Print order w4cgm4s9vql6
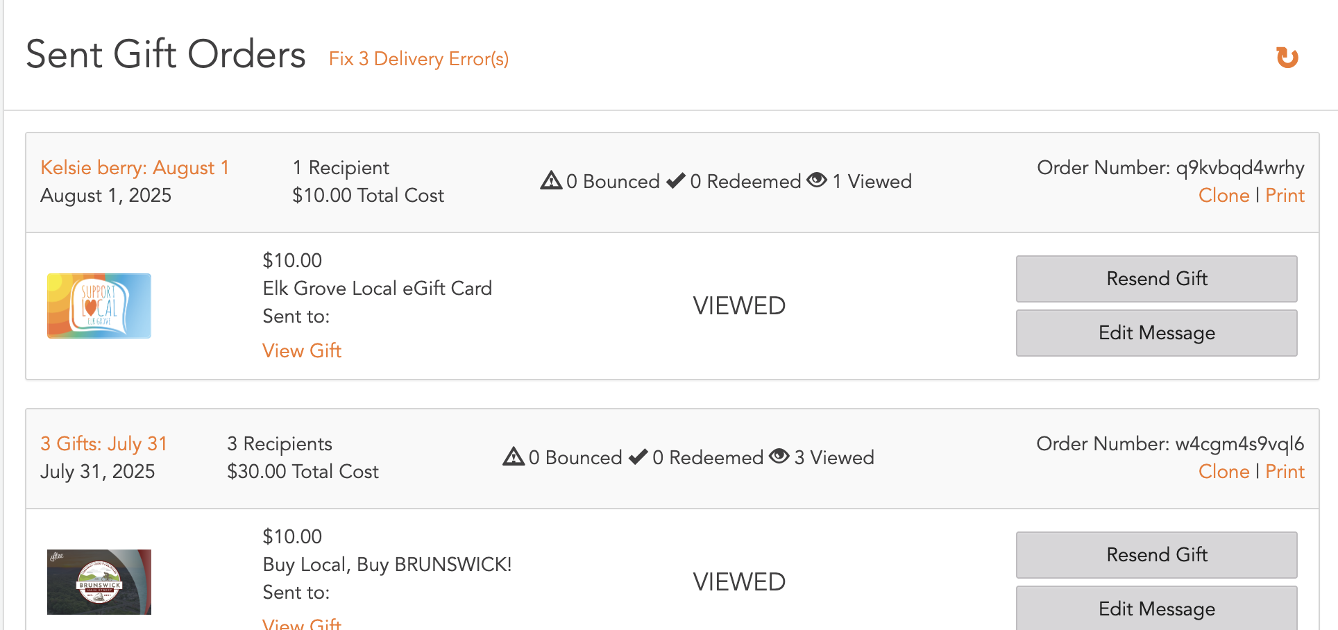This screenshot has height=630, width=1338. click(x=1285, y=472)
